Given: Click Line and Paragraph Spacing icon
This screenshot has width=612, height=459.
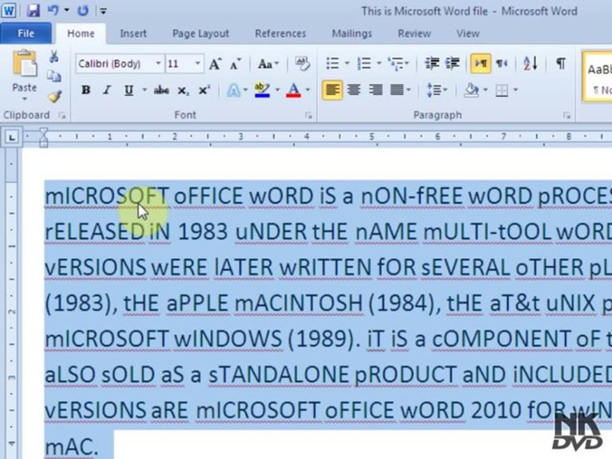Looking at the screenshot, I should click(434, 90).
